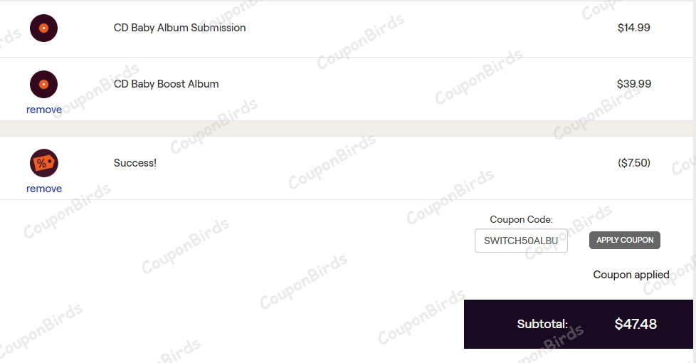
Task: Remove the CD Baby Boost Album item
Action: coord(44,110)
